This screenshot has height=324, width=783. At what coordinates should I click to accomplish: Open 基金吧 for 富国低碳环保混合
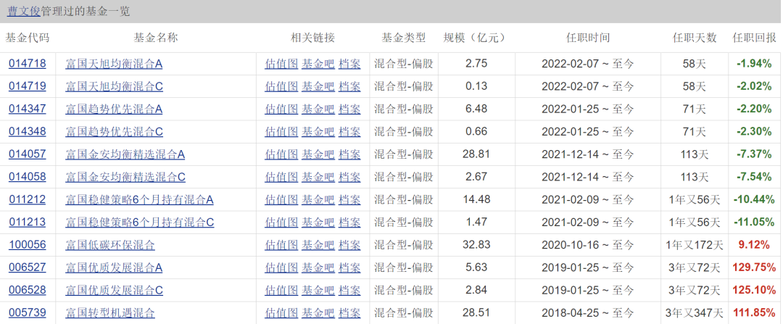(318, 244)
